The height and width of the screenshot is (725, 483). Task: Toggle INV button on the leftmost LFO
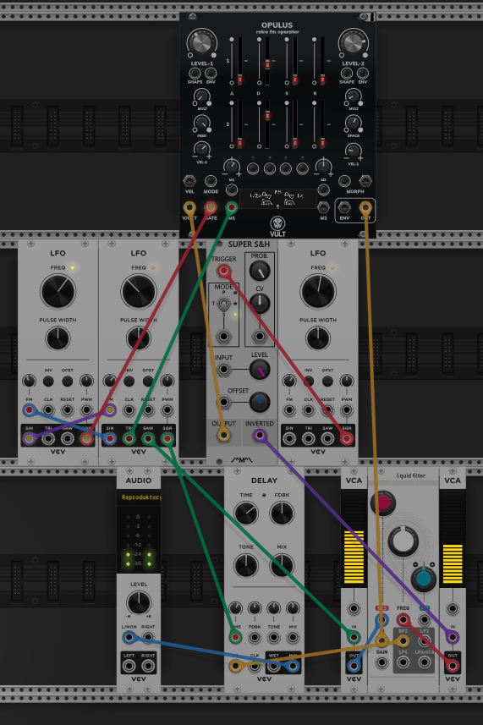point(48,381)
